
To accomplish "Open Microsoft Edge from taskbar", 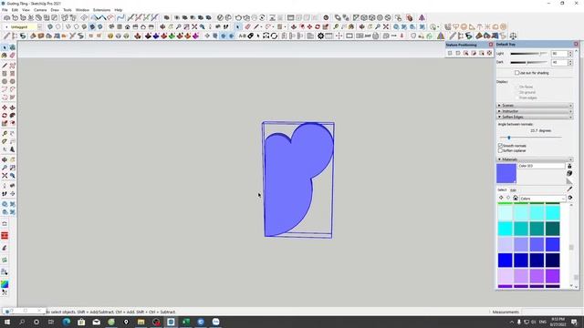I will (67, 322).
